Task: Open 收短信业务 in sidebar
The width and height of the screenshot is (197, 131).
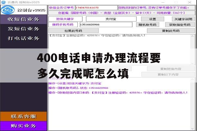Action: click(24, 19)
